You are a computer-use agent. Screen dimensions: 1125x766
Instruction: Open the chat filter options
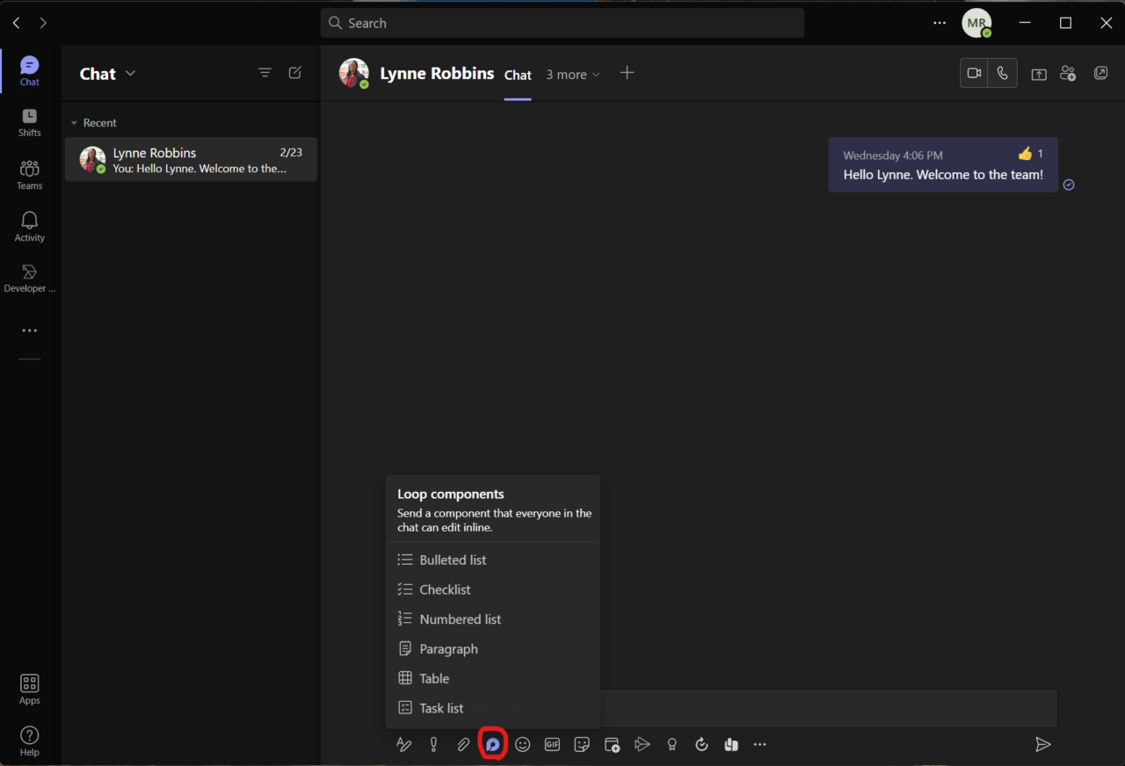(x=265, y=72)
